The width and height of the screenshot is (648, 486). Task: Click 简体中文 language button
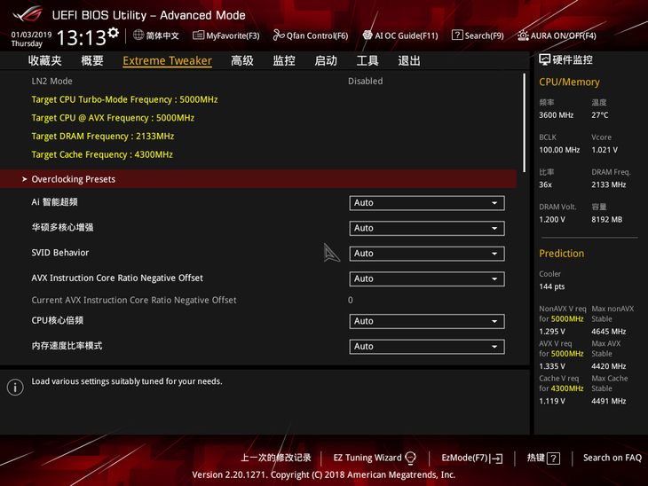pyautogui.click(x=162, y=35)
